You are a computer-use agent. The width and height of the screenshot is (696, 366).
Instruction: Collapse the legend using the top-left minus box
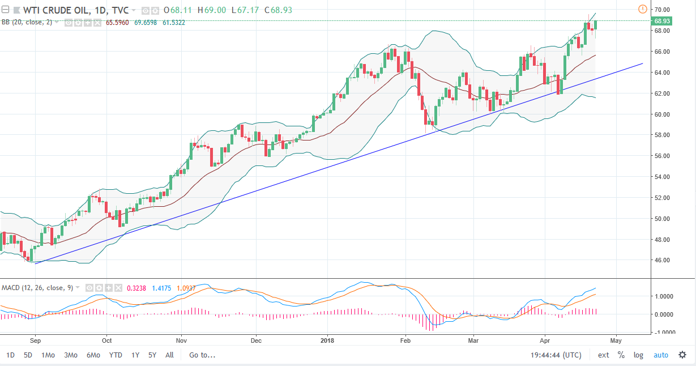tap(5, 10)
